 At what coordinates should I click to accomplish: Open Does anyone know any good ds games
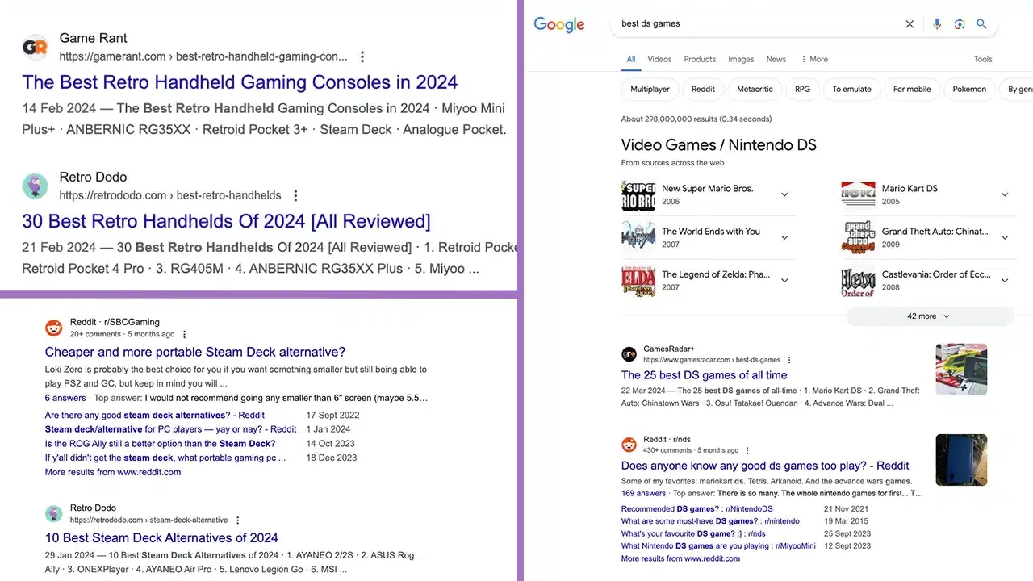point(765,466)
